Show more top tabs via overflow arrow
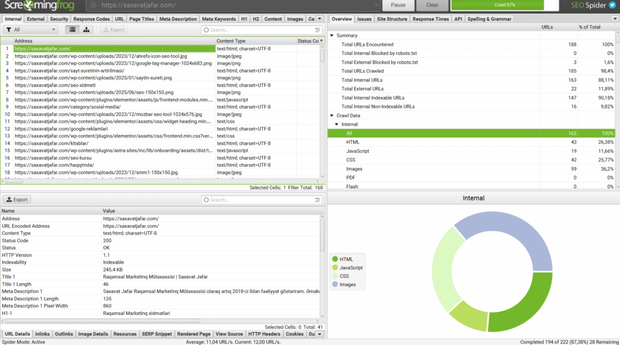Image resolution: width=620 pixels, height=345 pixels. (319, 19)
